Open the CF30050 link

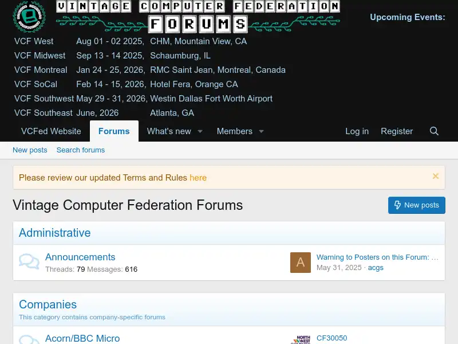coord(332,338)
